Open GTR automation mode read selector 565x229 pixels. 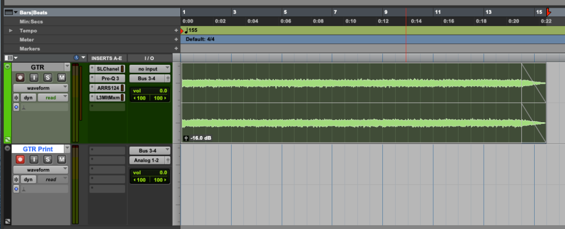coord(52,97)
